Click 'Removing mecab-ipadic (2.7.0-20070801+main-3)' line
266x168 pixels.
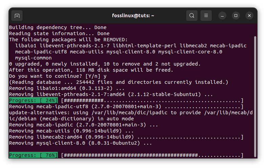pos(84,125)
